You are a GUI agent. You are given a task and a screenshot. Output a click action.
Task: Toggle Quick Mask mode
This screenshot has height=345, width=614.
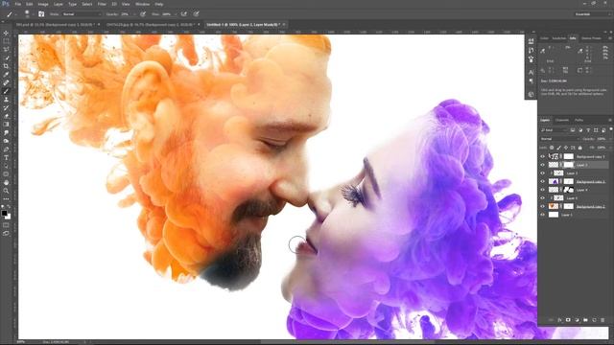point(6,225)
